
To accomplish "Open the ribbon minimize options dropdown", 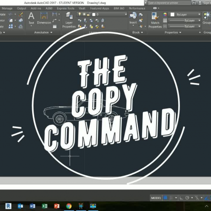I will [159, 8].
